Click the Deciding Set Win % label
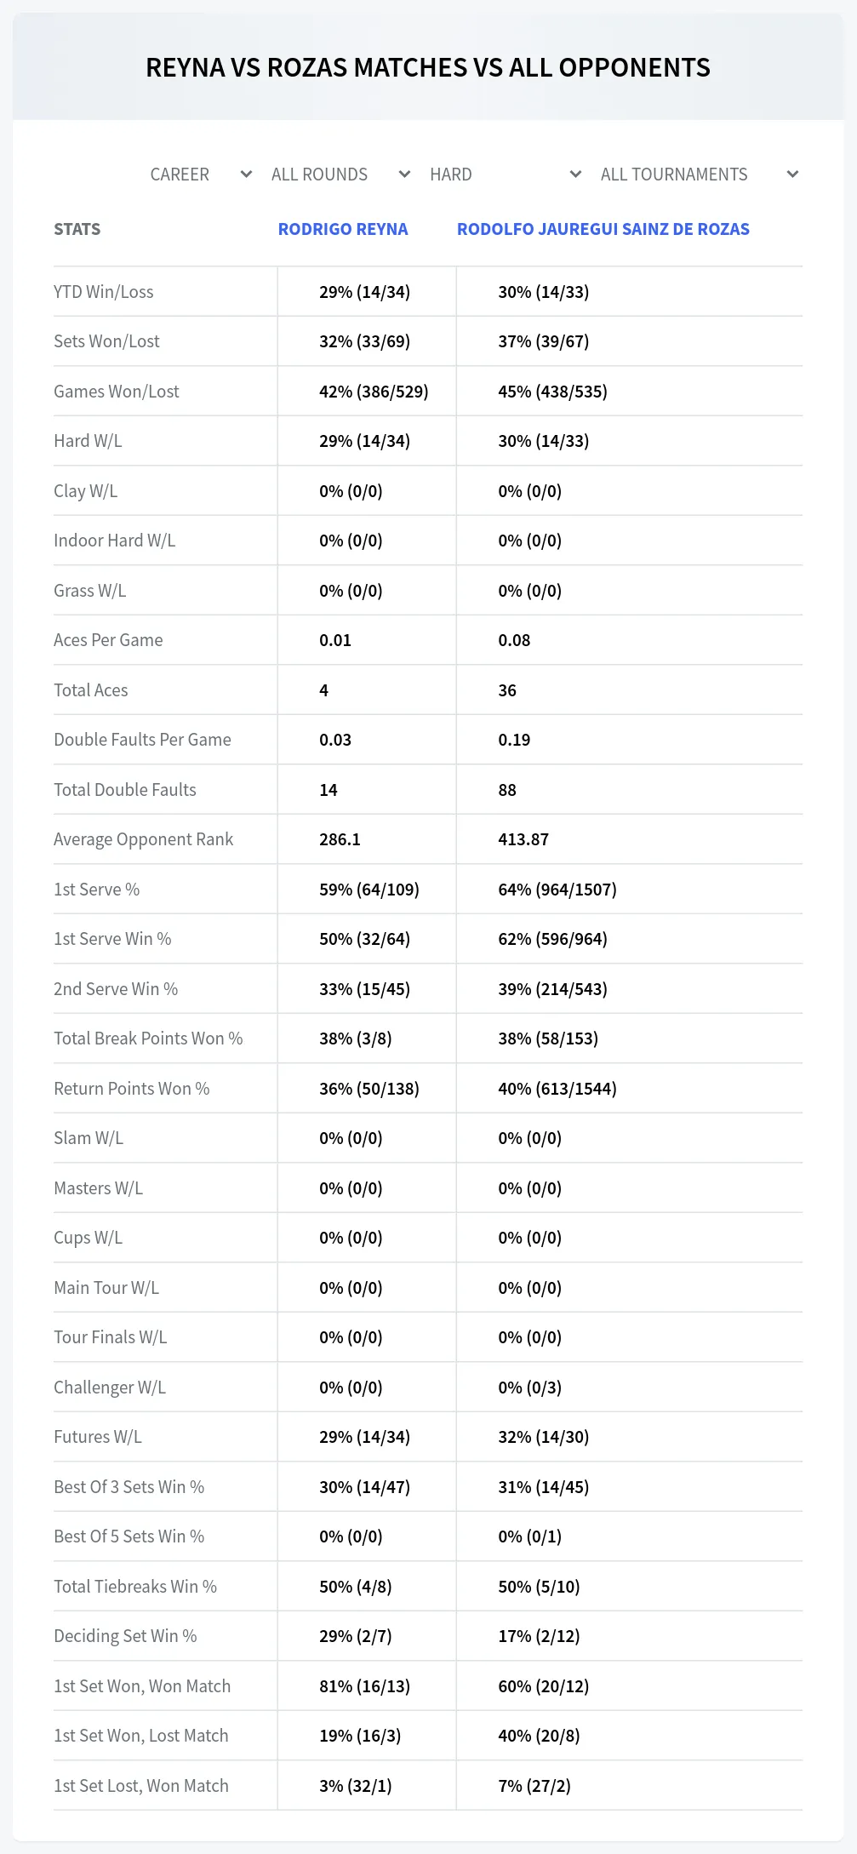 125,1636
